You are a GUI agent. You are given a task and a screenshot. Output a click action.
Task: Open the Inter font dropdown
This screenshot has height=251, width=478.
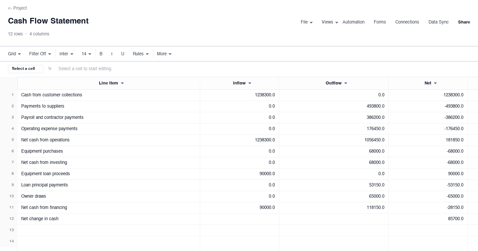pos(66,54)
